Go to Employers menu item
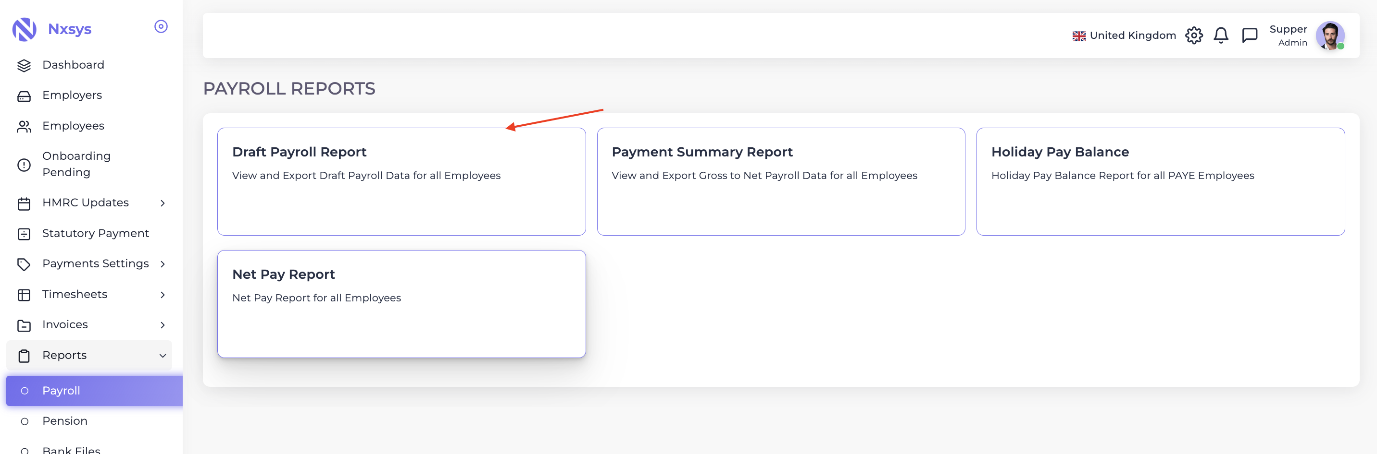1377x454 pixels. tap(89, 96)
